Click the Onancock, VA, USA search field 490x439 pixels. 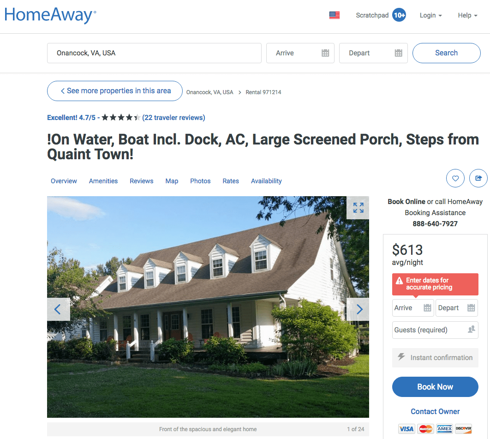click(154, 53)
